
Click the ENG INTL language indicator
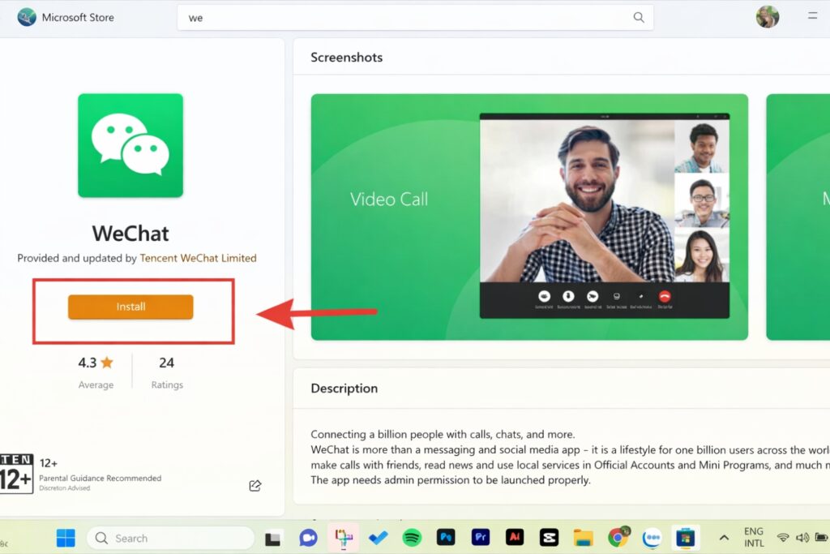click(x=754, y=537)
